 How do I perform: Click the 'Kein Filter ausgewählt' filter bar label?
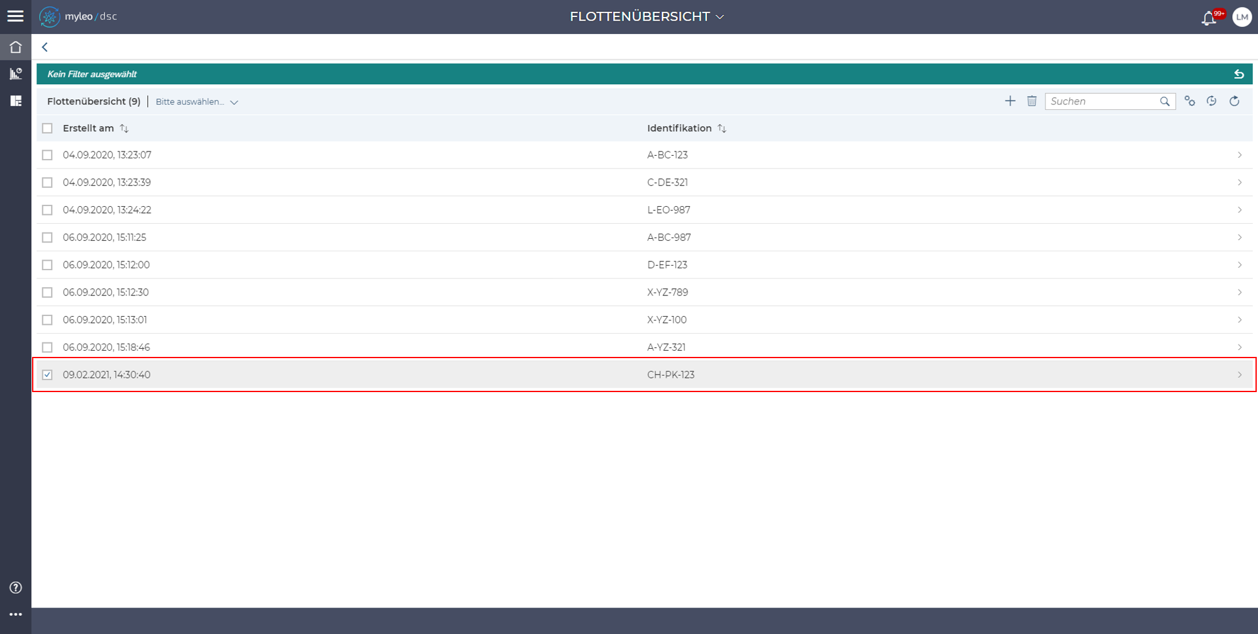pyautogui.click(x=92, y=74)
